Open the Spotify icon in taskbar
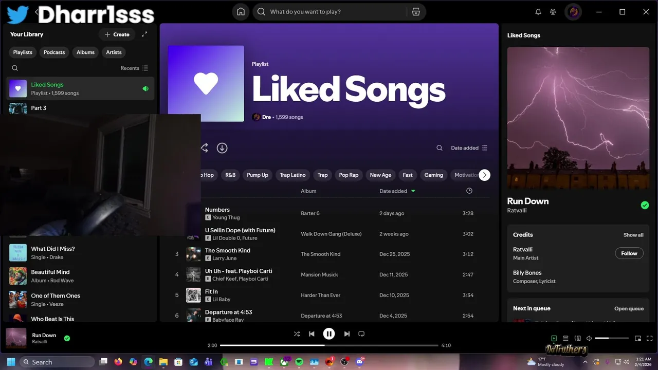658x370 pixels. (299, 362)
